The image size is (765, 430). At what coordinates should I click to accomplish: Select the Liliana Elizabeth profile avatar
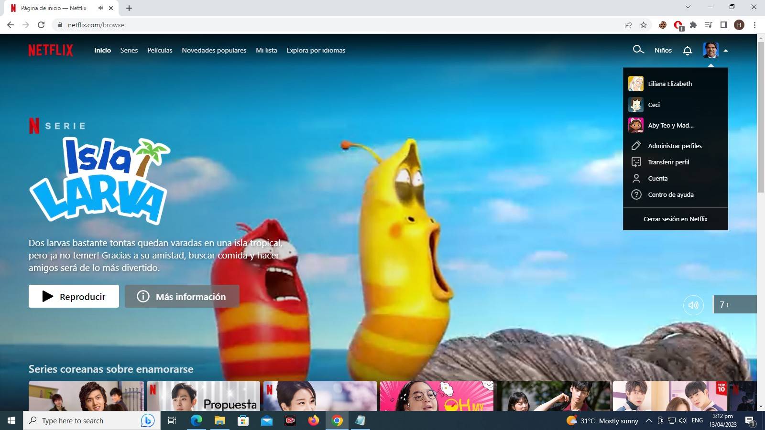click(x=636, y=84)
